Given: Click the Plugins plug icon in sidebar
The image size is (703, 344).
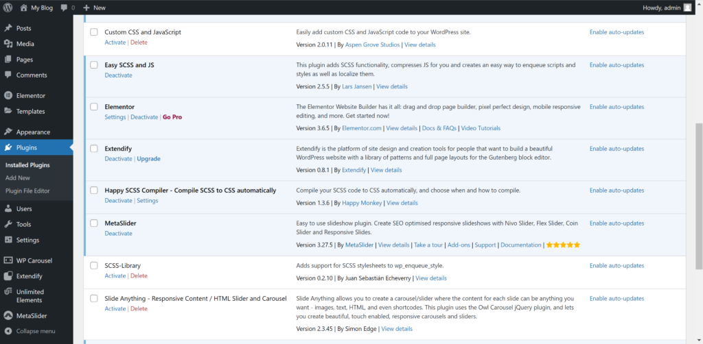Looking at the screenshot, I should [8, 147].
